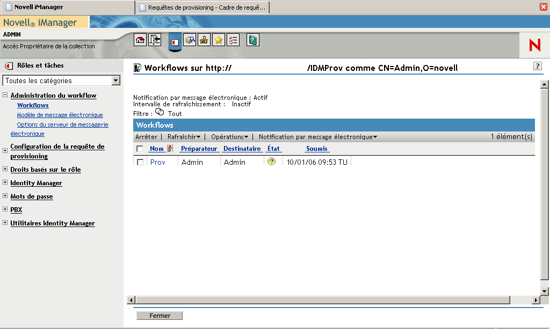
Task: Open the Rafraîchir dropdown menu
Action: (x=184, y=137)
